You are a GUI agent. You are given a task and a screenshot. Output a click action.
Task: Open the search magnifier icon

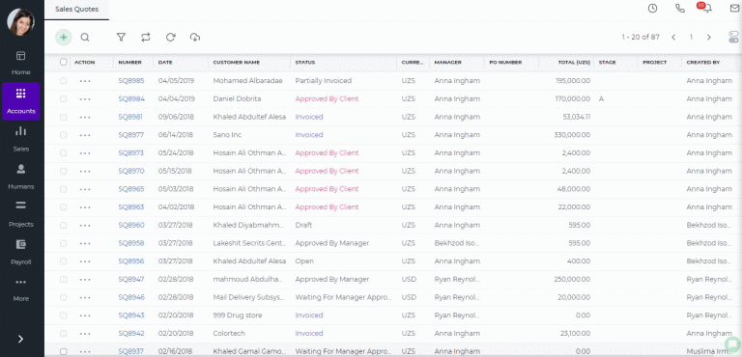(x=85, y=38)
